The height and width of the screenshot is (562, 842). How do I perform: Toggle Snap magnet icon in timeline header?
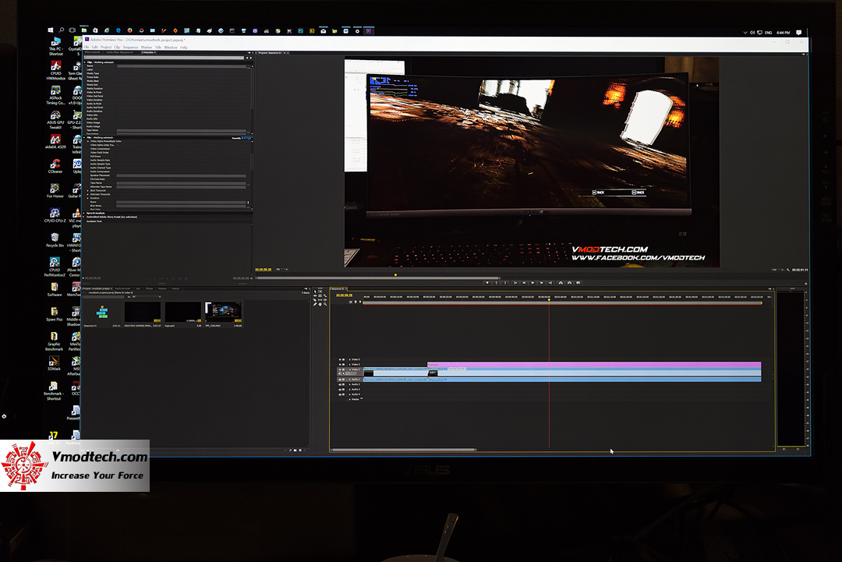[351, 302]
